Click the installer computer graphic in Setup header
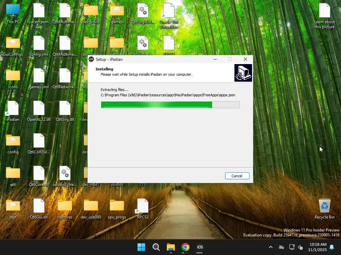 point(243,73)
